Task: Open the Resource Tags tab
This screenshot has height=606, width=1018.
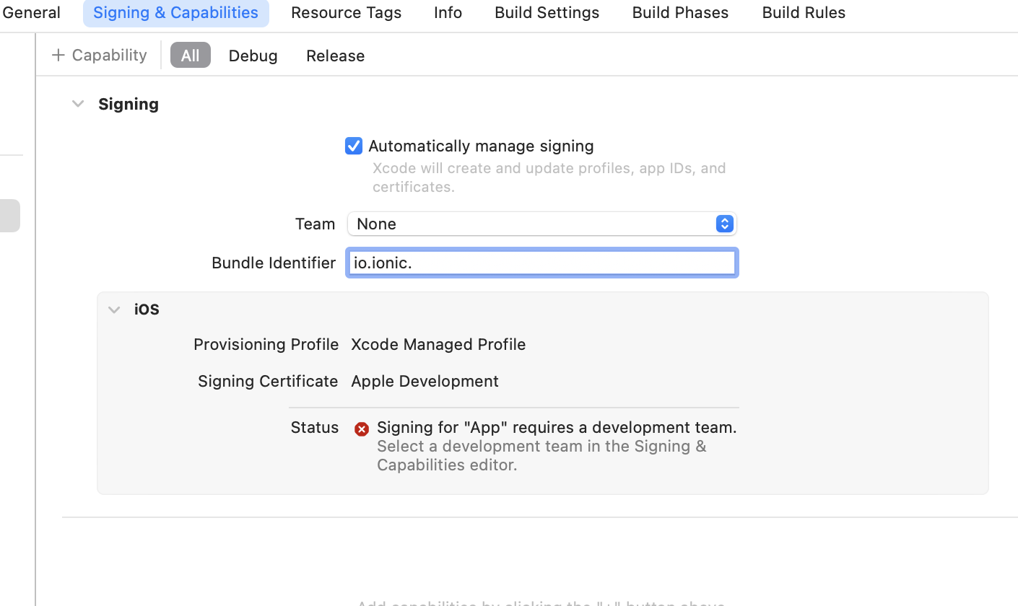Action: tap(346, 12)
